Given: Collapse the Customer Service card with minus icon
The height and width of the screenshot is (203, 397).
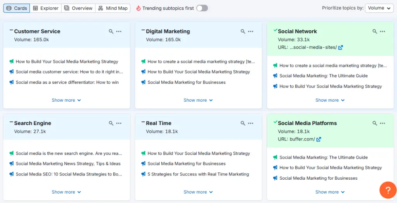Looking at the screenshot, I should coord(11,30).
